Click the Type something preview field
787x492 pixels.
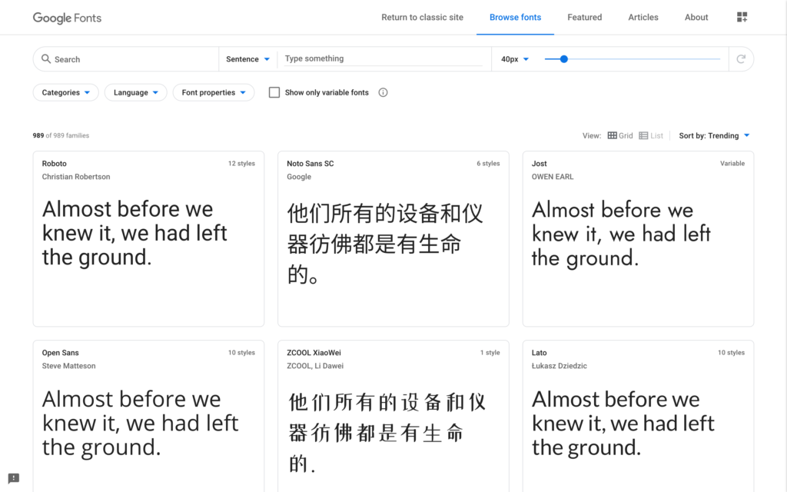tap(384, 59)
